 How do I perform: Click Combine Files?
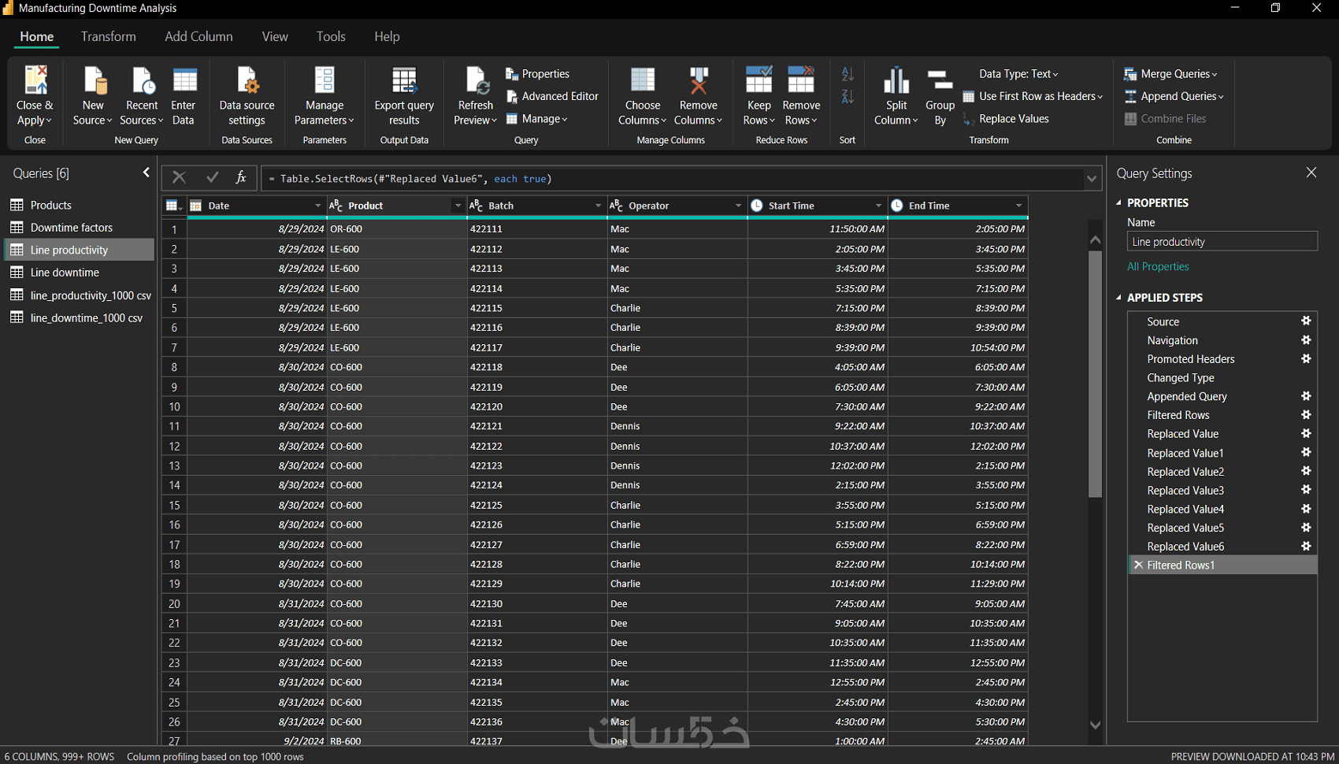(x=1165, y=119)
